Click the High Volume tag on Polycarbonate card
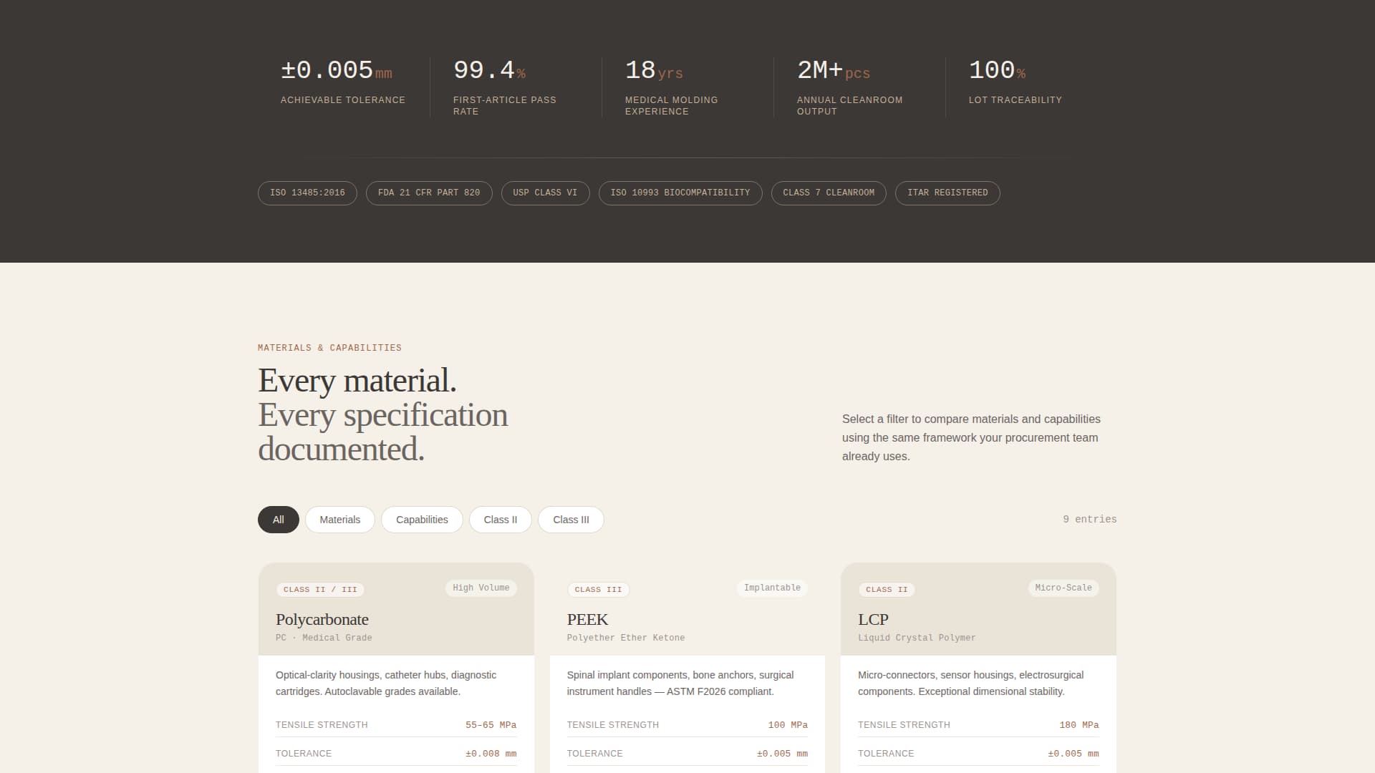This screenshot has height=773, width=1375. point(481,588)
